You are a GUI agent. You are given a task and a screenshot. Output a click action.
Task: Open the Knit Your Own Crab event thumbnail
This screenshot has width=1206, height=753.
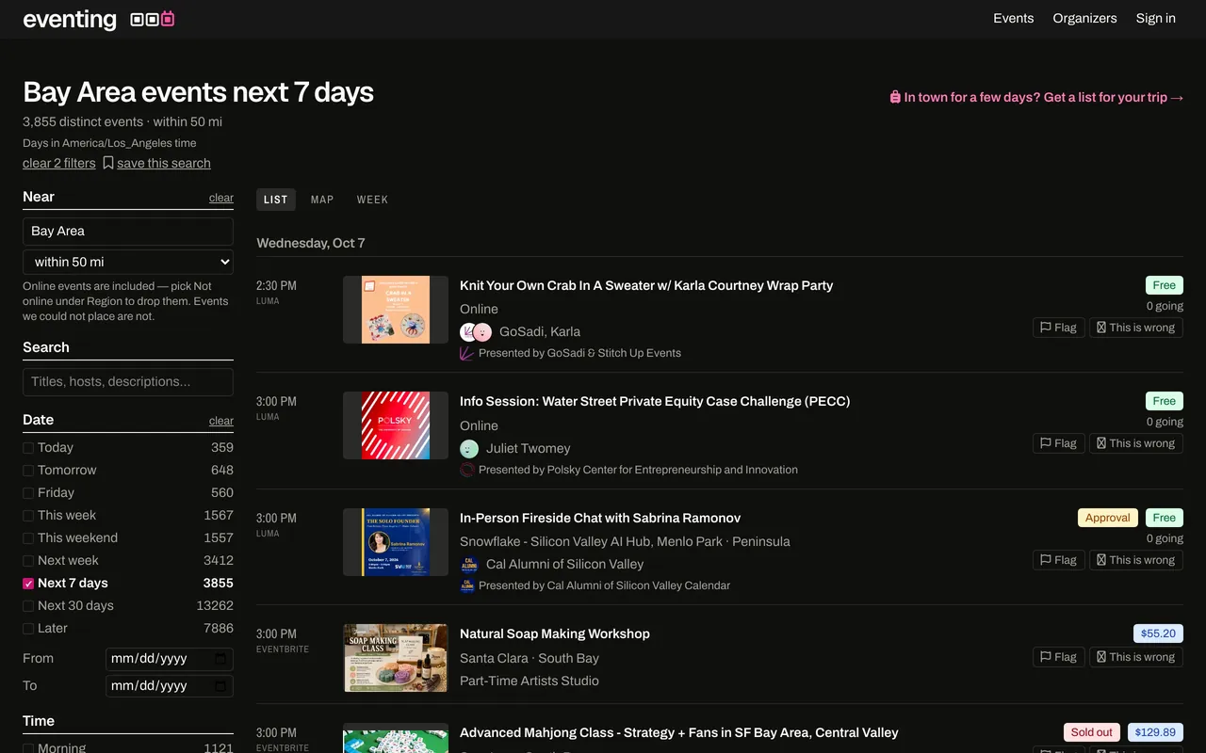[x=396, y=310]
